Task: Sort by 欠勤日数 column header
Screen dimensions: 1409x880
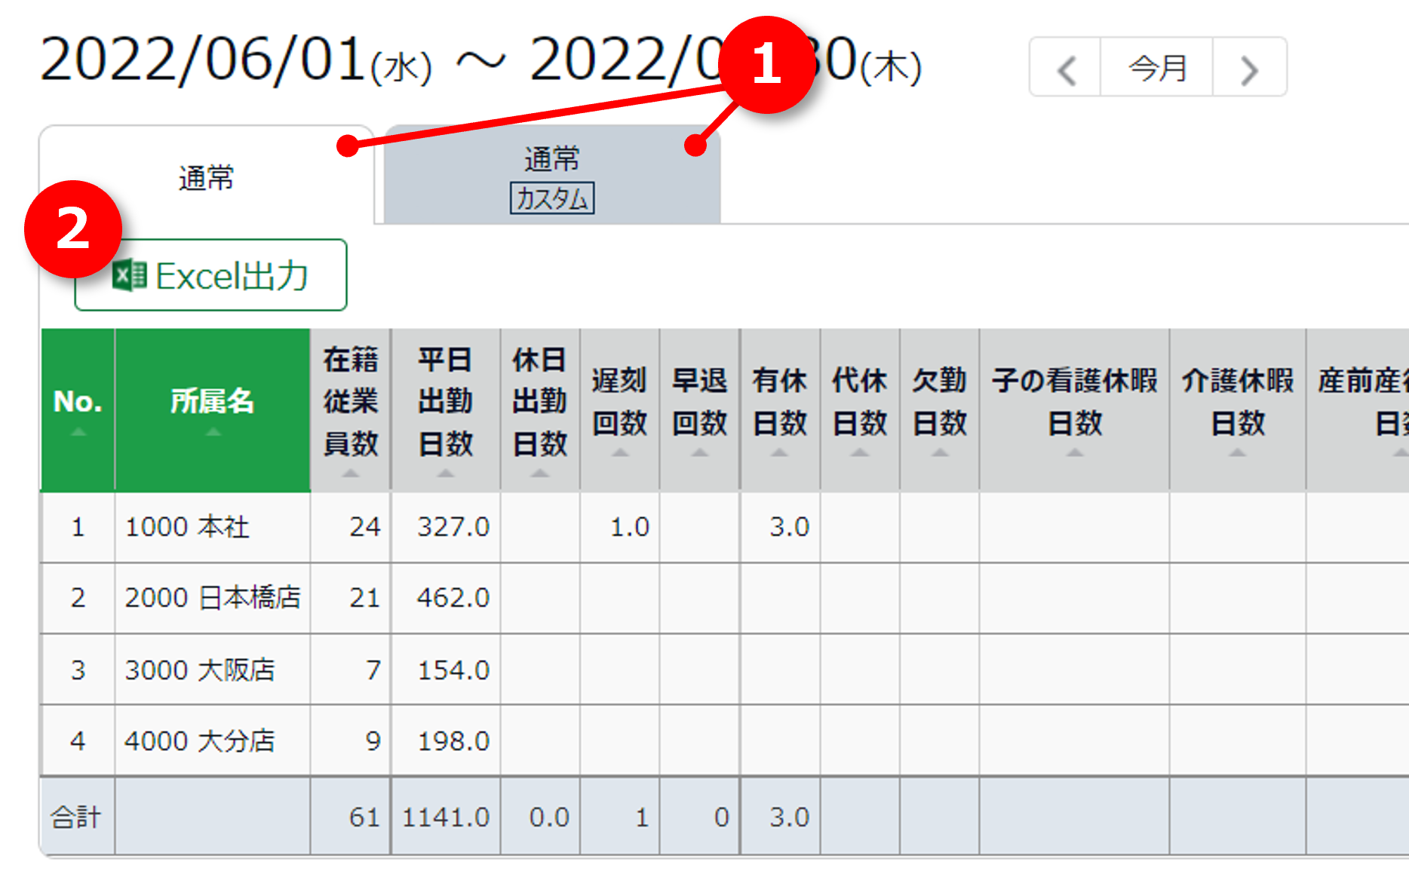Action: click(x=939, y=409)
